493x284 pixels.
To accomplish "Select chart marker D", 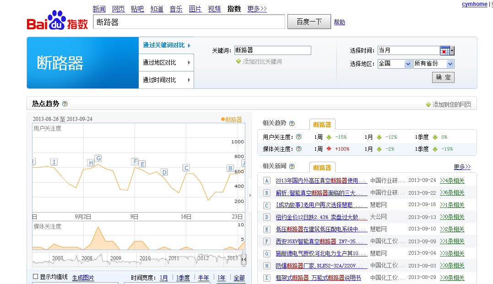I will [164, 172].
